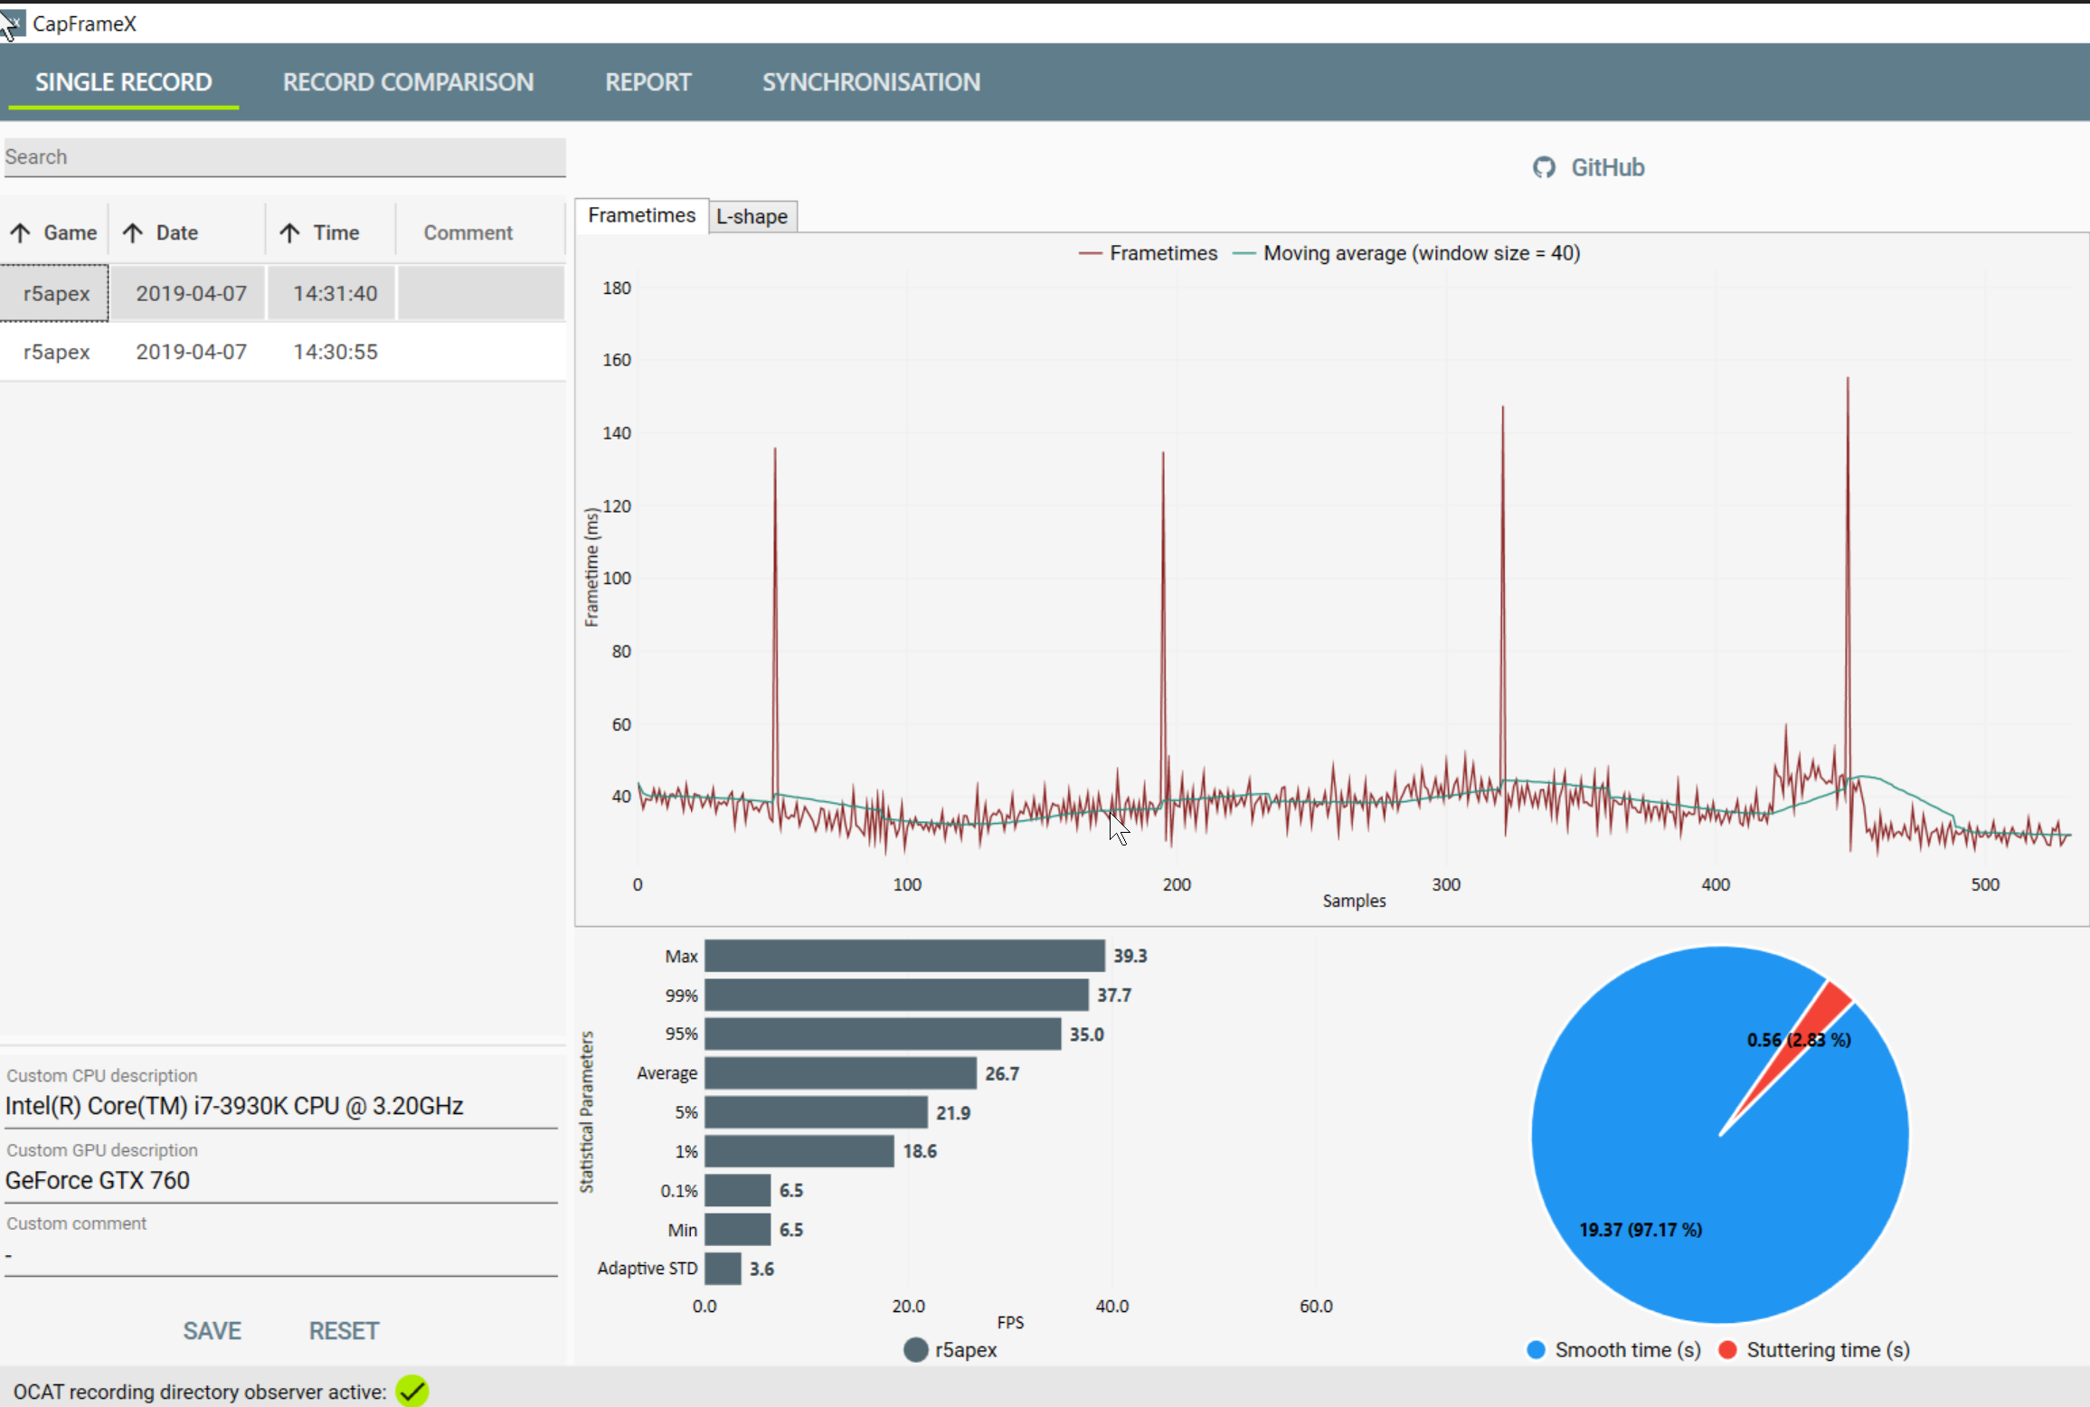Click the OCAT recording directory observer text

[200, 1392]
